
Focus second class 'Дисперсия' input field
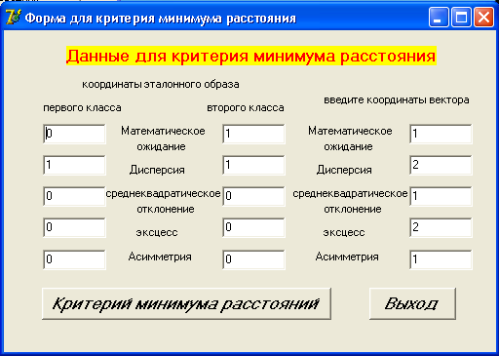click(x=253, y=165)
